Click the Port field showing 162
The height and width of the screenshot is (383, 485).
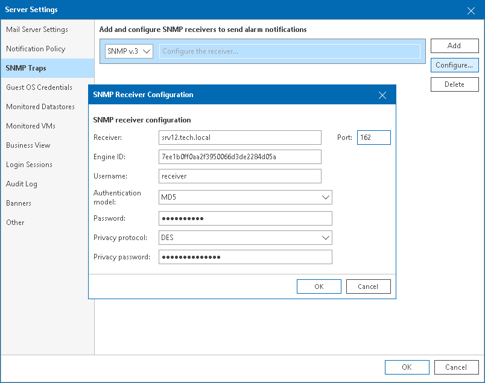(373, 138)
